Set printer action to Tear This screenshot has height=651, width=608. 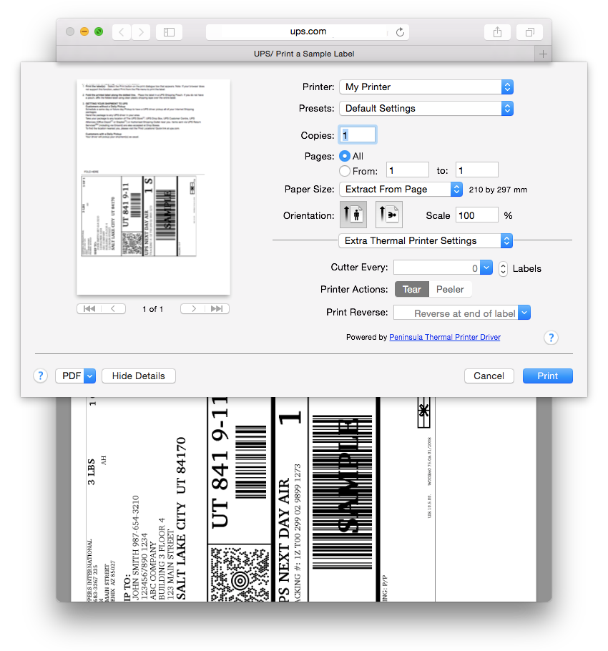(x=412, y=290)
